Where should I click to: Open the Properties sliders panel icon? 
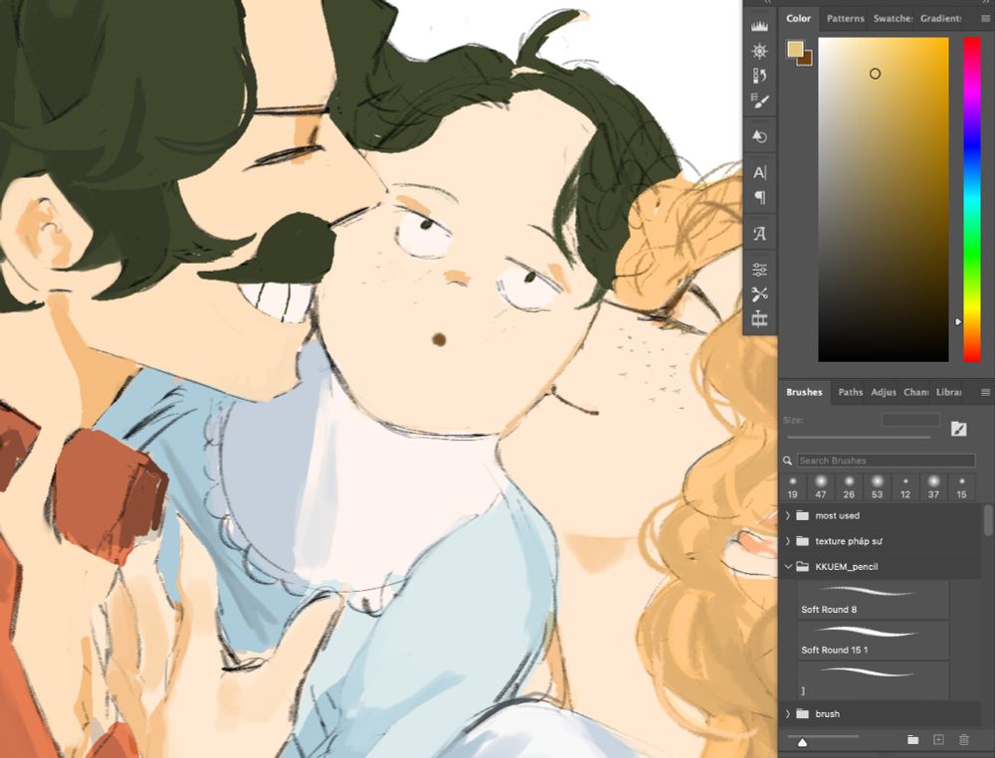(x=759, y=270)
